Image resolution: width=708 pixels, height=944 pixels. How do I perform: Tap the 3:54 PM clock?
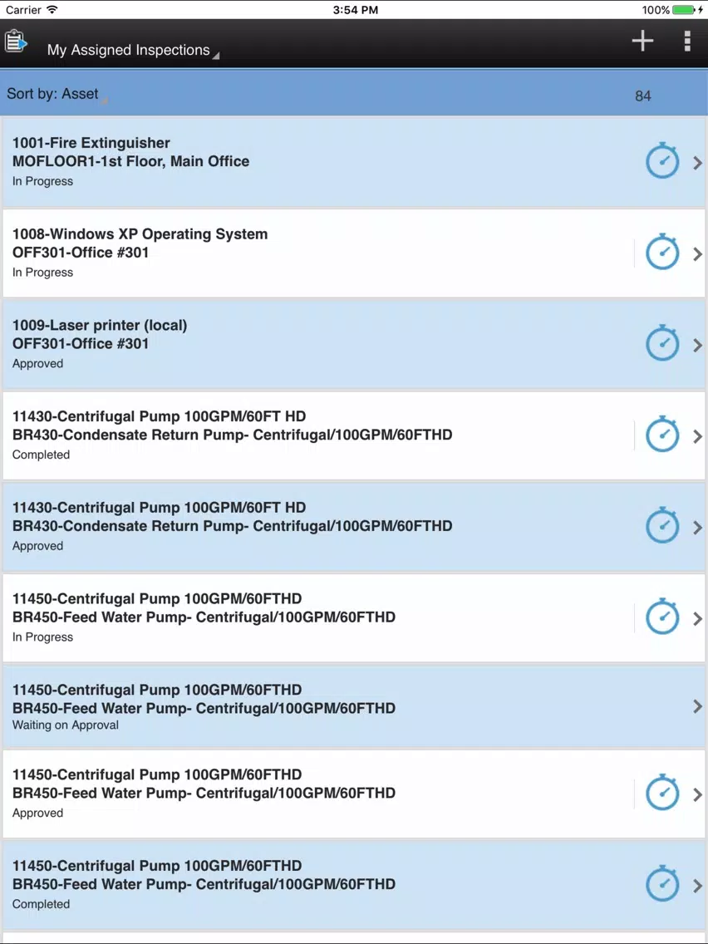click(x=355, y=10)
